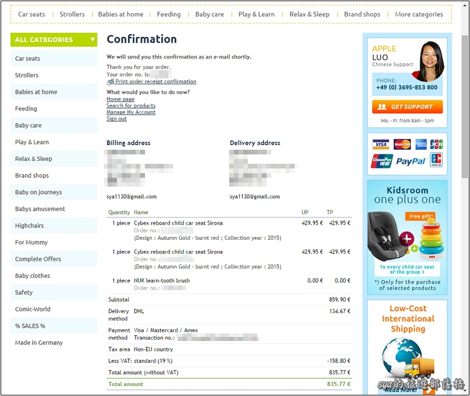Open the Complete Offers category
470x396 pixels.
coord(54,259)
